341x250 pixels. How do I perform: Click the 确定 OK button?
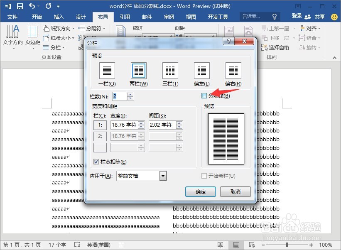pos(201,192)
